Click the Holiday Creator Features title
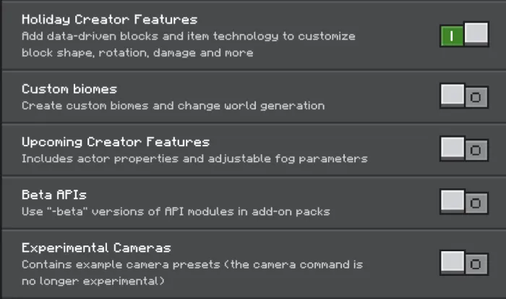This screenshot has height=299, width=506. (109, 20)
